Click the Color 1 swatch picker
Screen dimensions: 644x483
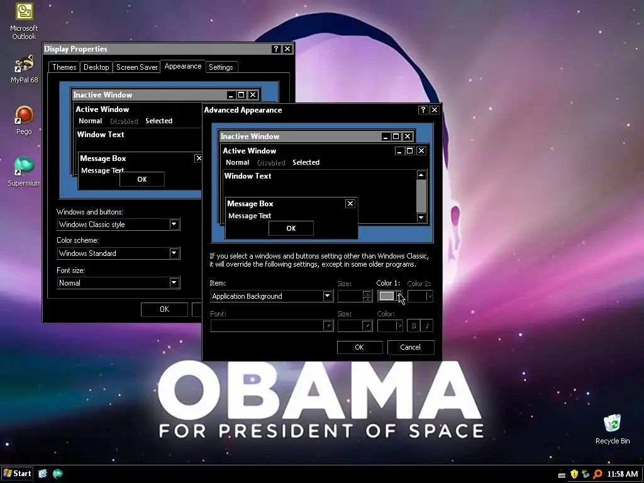[390, 296]
